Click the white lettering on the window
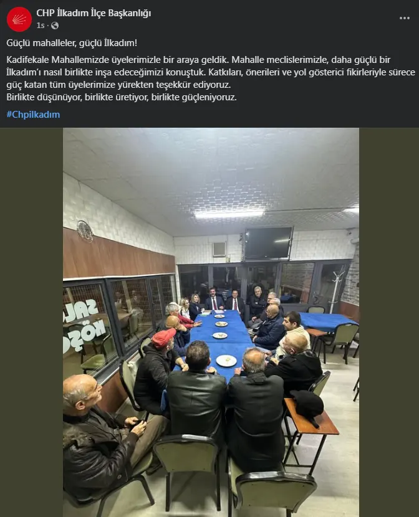 pos(84,325)
